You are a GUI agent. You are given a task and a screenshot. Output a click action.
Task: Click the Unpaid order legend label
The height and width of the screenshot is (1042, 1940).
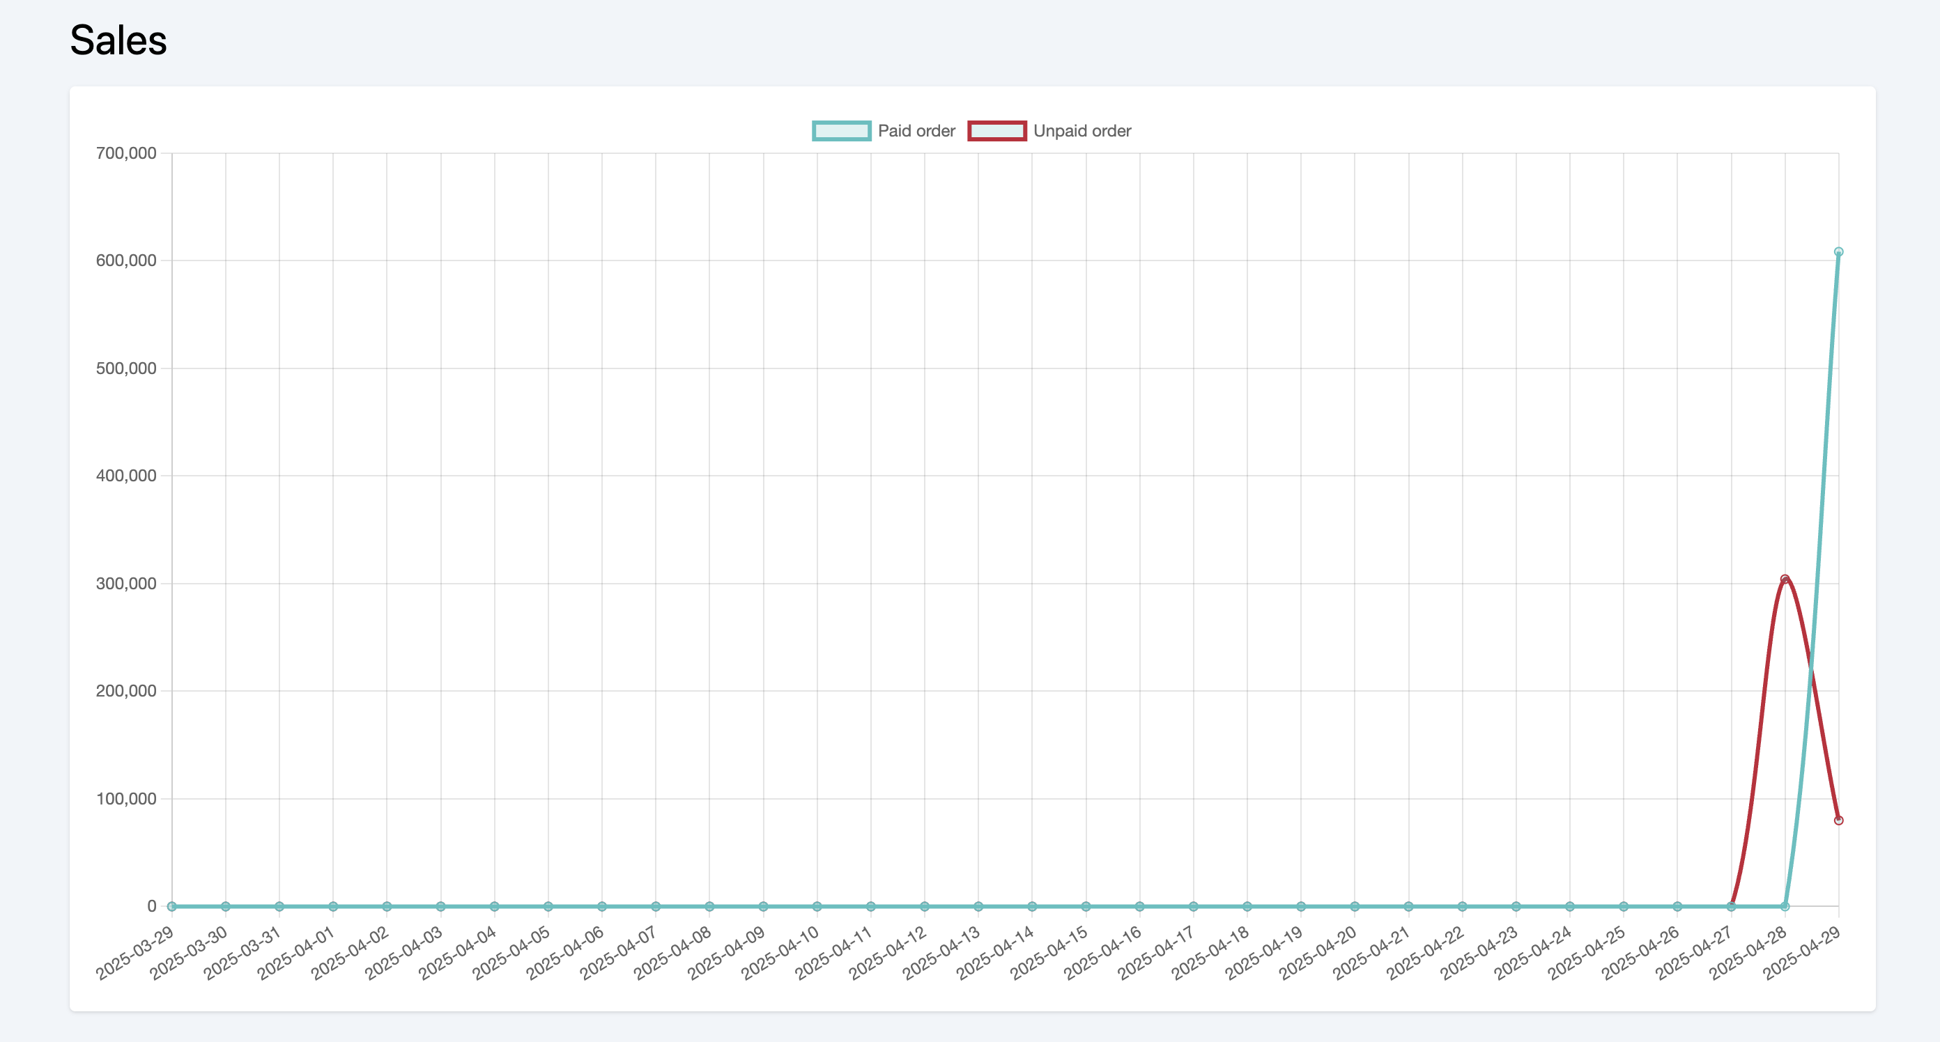(x=1081, y=131)
